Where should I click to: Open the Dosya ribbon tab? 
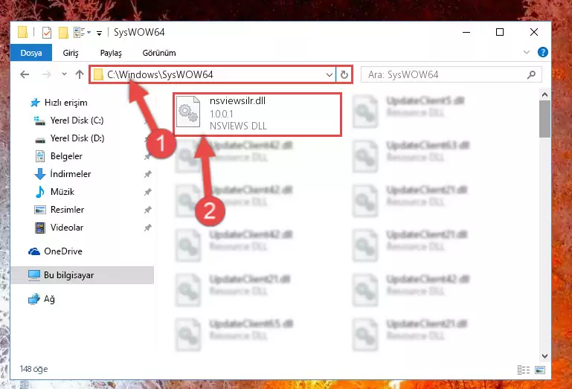click(31, 53)
